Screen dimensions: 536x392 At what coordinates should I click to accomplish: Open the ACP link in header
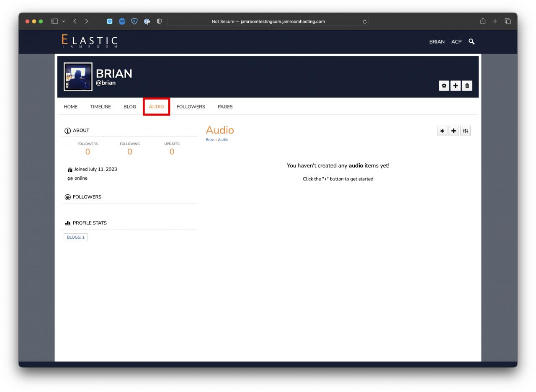[x=456, y=42]
